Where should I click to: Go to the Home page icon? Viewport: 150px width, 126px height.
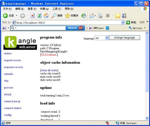[x=46, y=16]
